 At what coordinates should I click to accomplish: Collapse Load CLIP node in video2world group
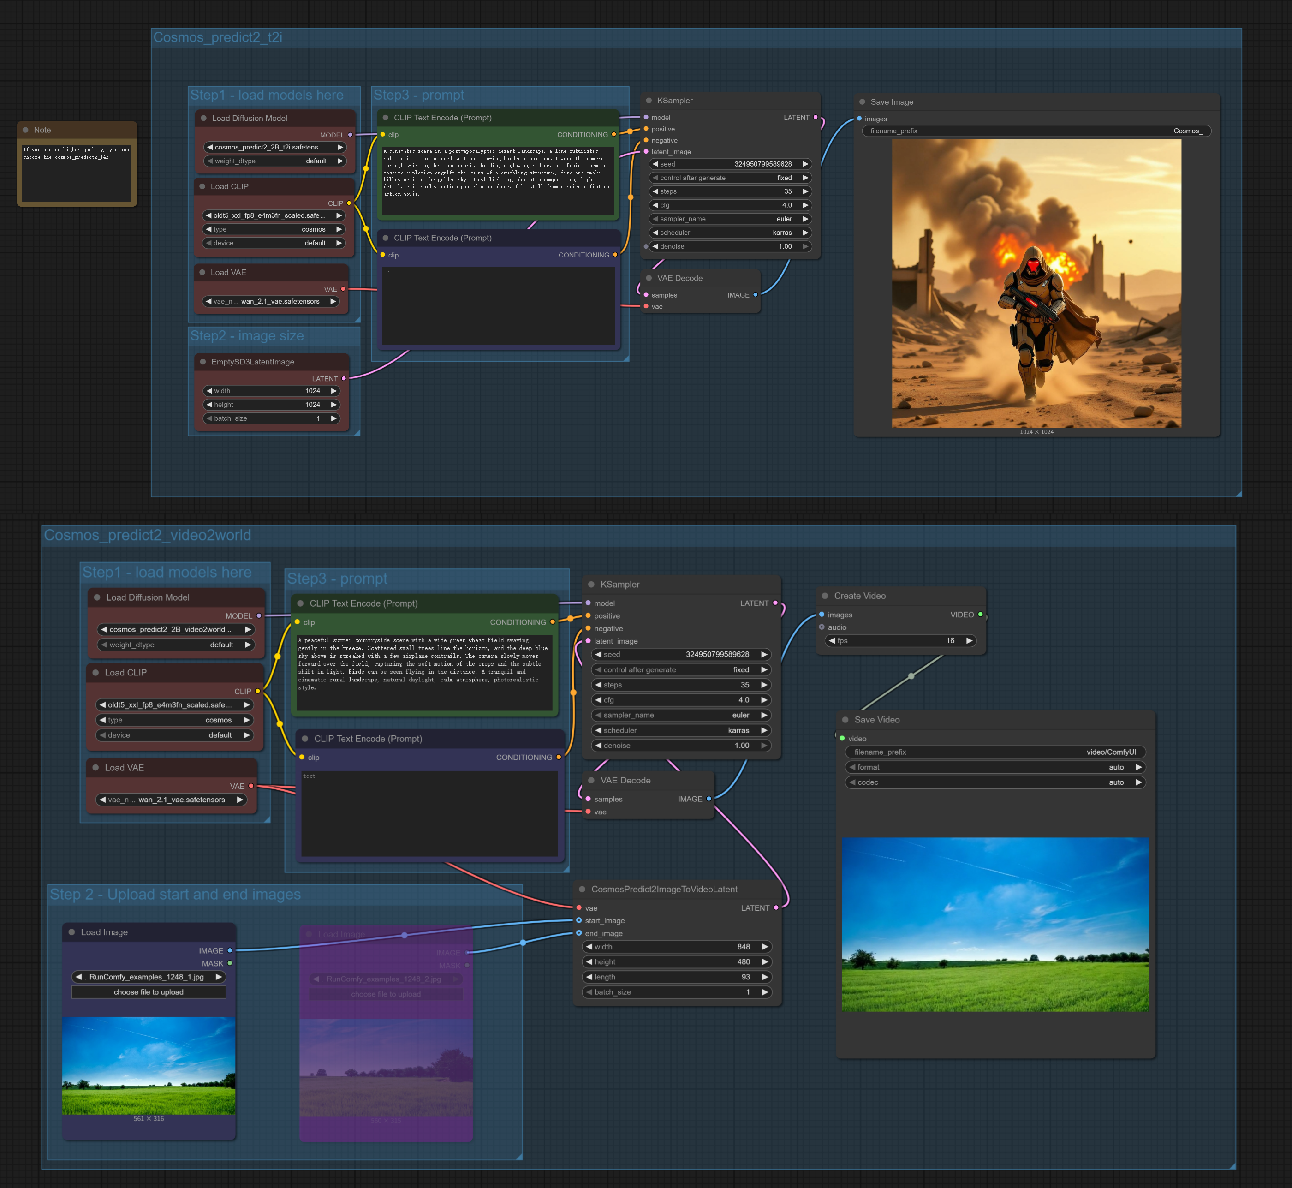(x=96, y=672)
